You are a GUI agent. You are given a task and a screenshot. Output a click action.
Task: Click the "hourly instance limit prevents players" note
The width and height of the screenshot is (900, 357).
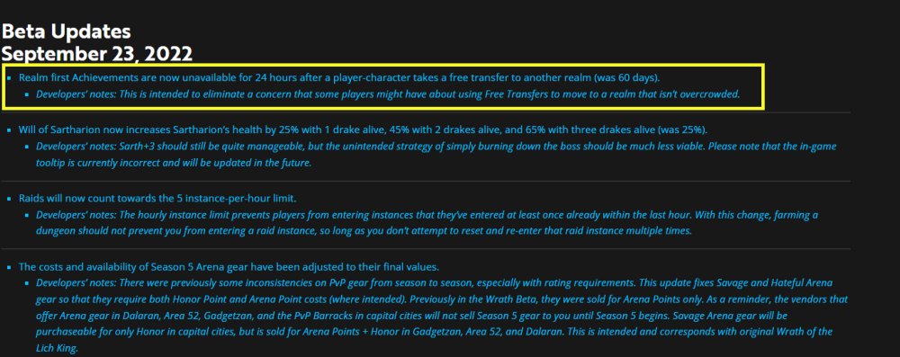point(427,223)
